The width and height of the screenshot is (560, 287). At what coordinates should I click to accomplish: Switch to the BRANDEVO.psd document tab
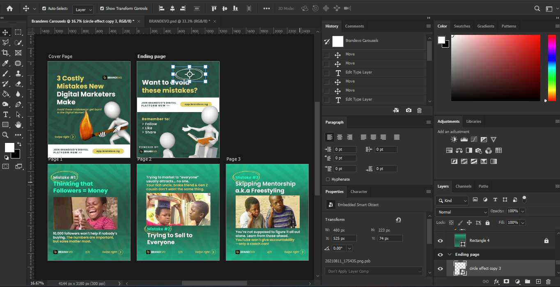click(x=179, y=21)
